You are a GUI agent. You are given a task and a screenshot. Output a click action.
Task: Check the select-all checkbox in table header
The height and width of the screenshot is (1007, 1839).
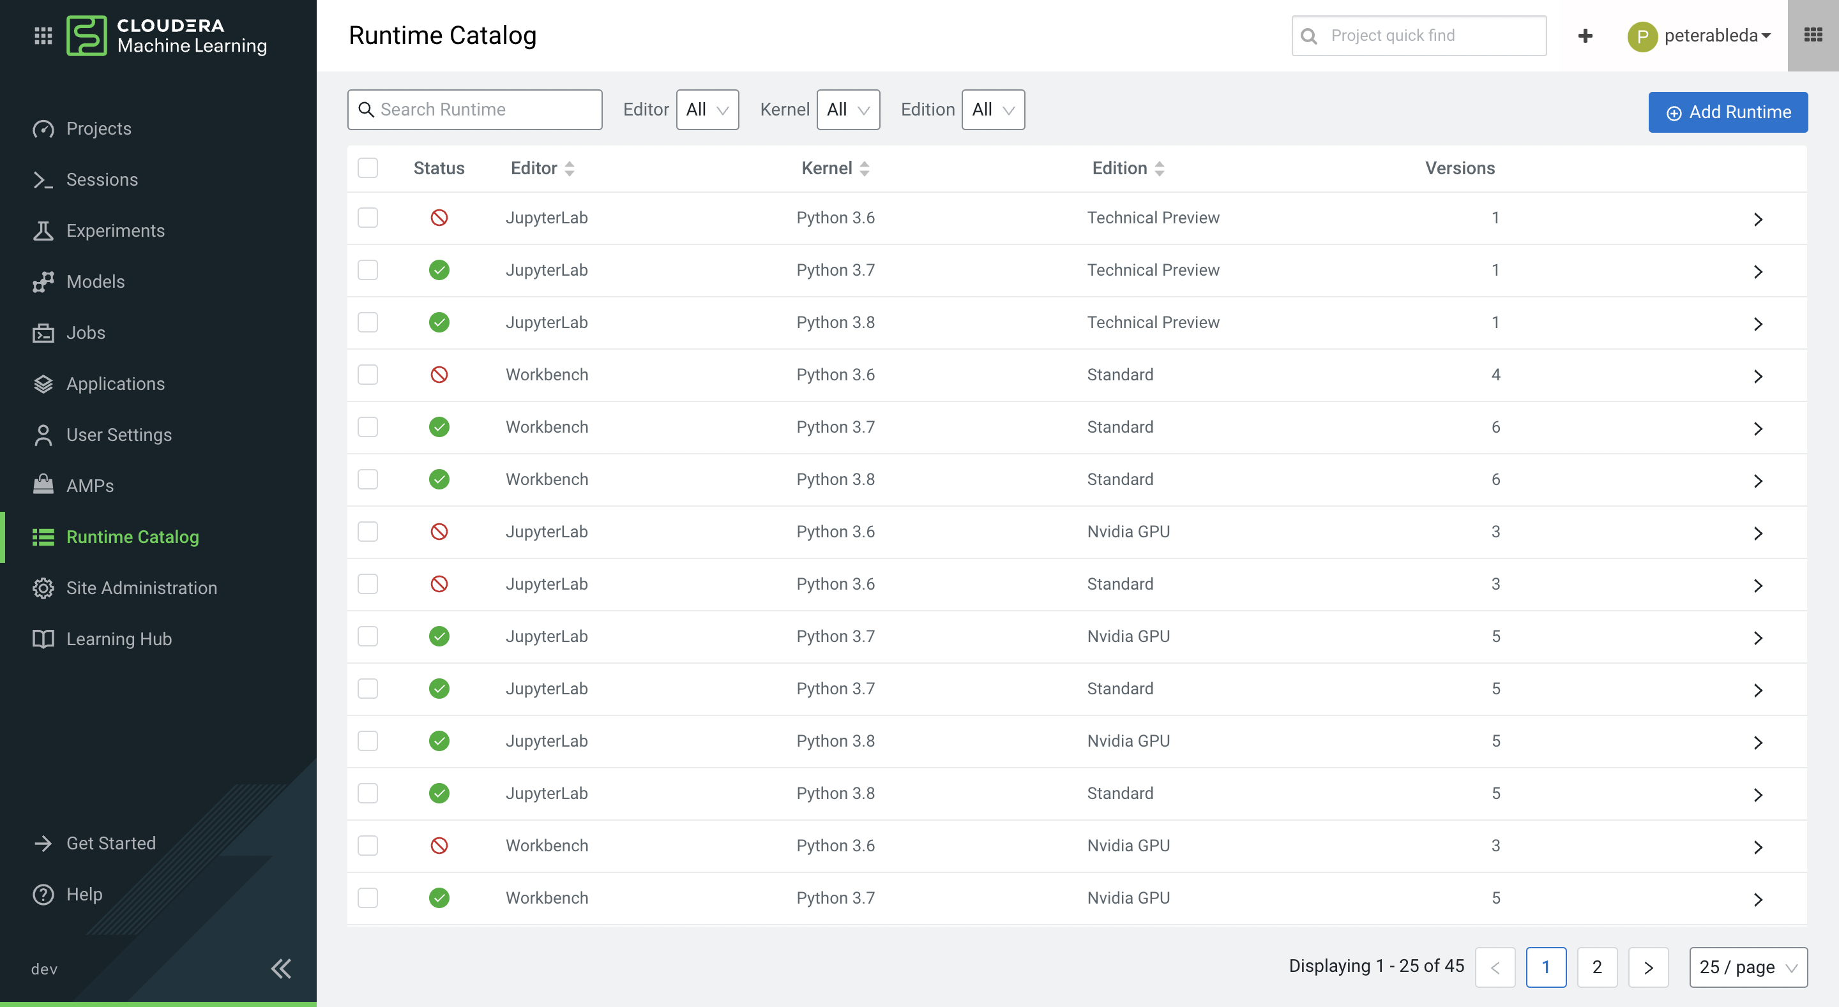(x=368, y=168)
